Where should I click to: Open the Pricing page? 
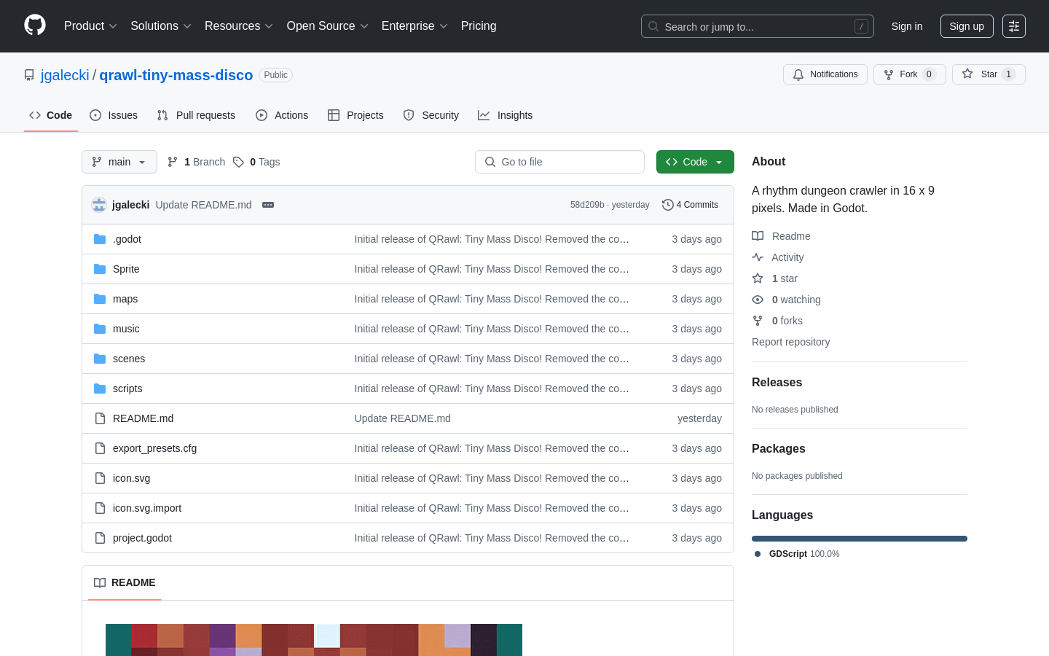[x=479, y=26]
